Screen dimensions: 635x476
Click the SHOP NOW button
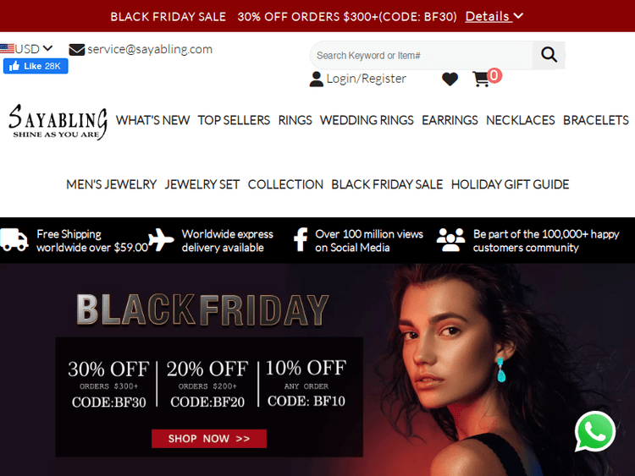pos(209,439)
